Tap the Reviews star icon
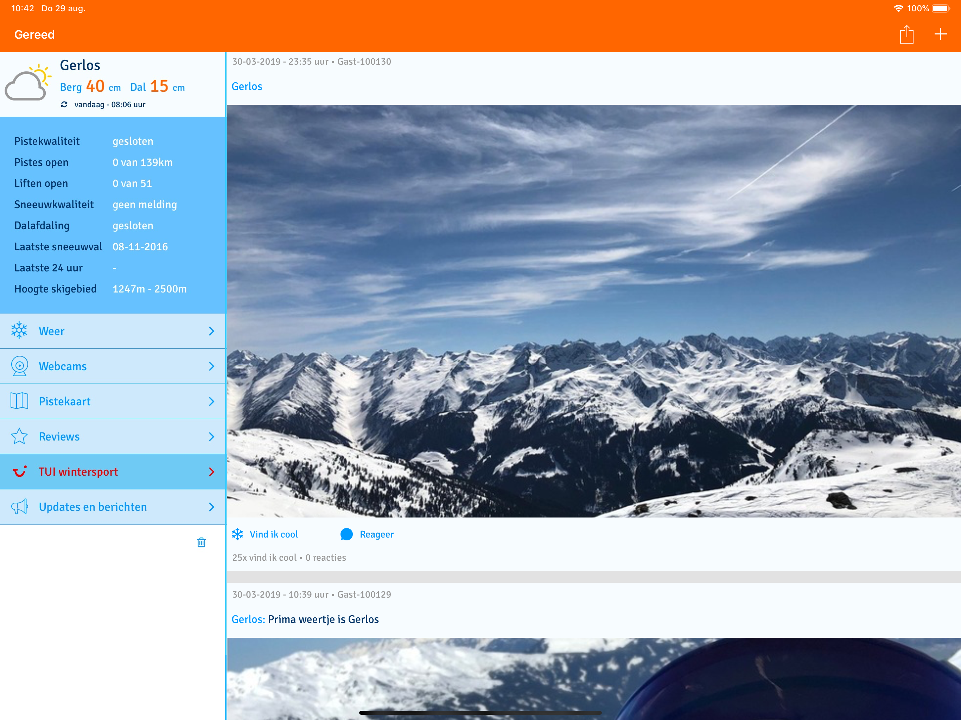This screenshot has width=961, height=720. coord(20,436)
